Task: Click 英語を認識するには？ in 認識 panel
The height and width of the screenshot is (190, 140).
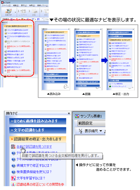Action: click(x=85, y=69)
